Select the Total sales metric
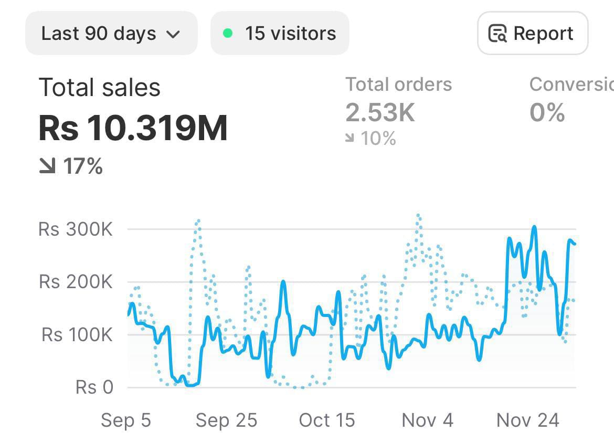 pyautogui.click(x=100, y=87)
